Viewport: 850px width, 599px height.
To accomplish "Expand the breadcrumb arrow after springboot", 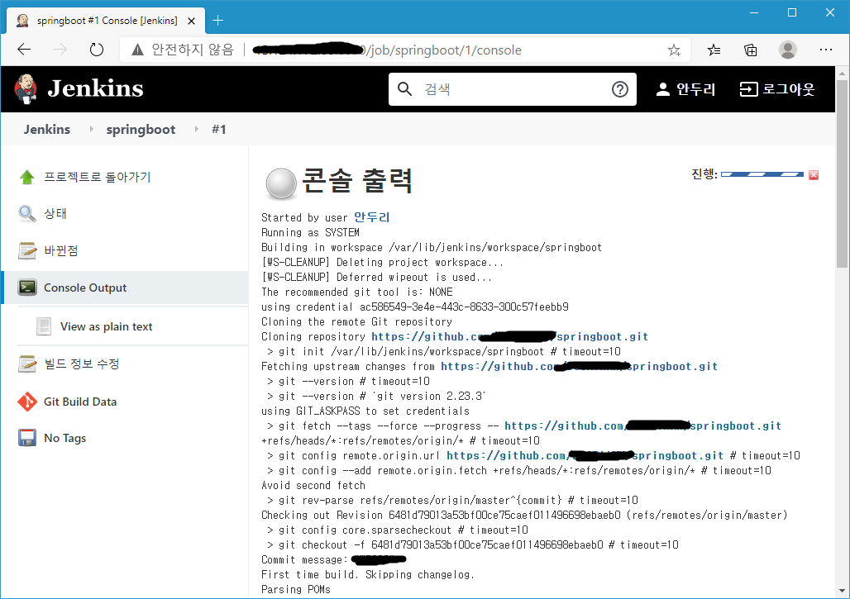I will (x=196, y=129).
